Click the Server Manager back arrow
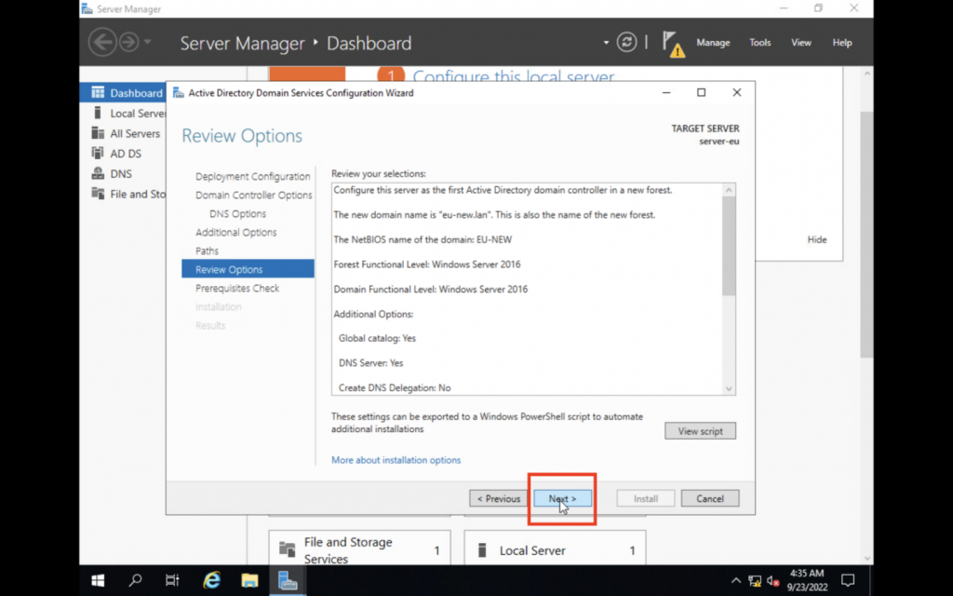953x596 pixels. point(101,42)
